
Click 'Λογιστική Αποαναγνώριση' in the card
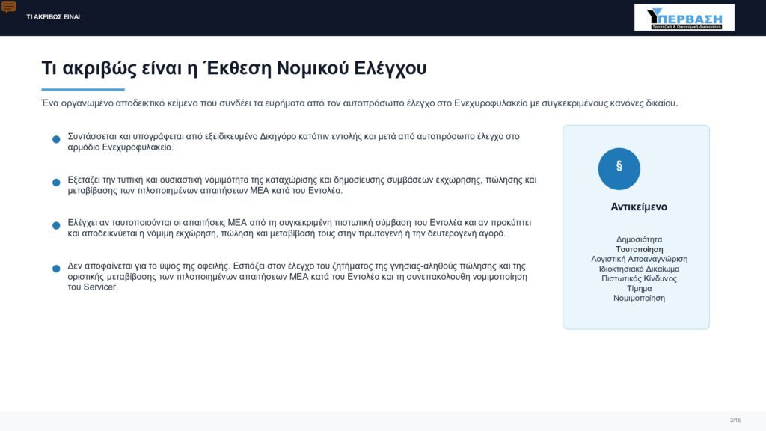click(x=639, y=259)
